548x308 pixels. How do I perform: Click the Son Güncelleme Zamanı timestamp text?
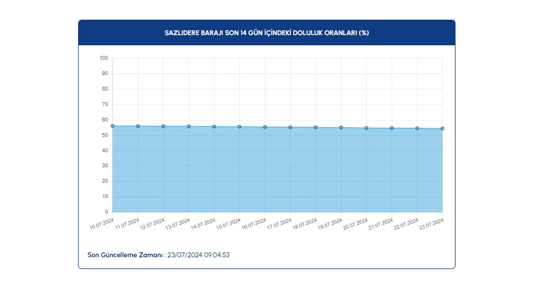pyautogui.click(x=159, y=255)
